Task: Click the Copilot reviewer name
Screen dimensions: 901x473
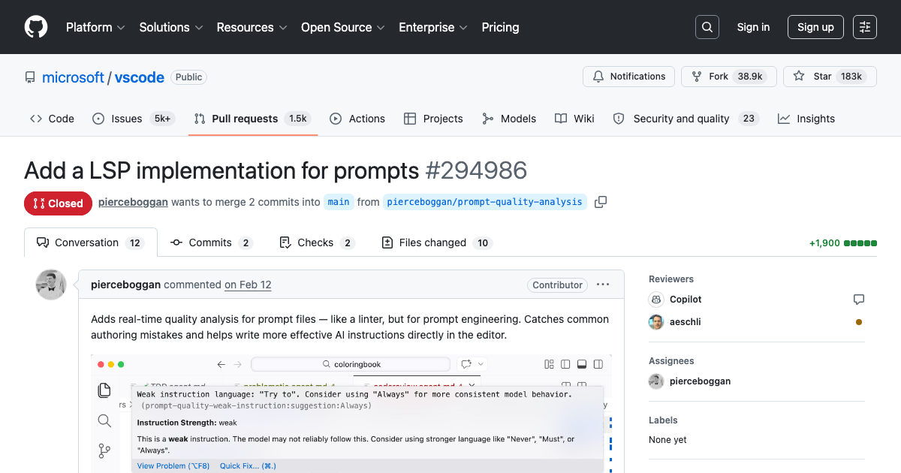Action: pos(686,300)
